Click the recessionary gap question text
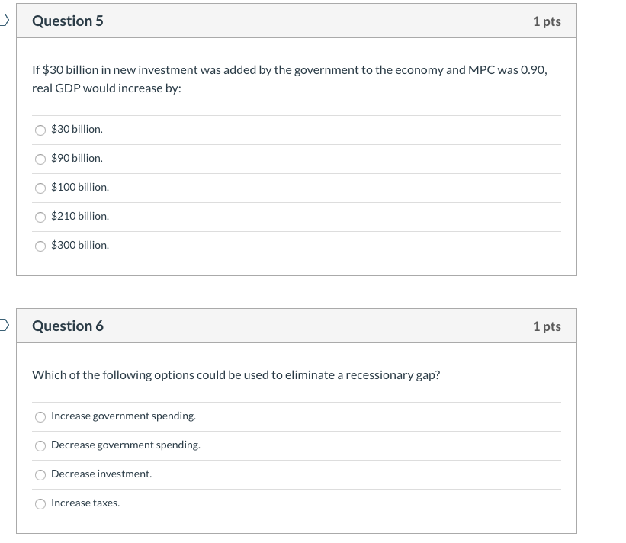This screenshot has height=543, width=626. (x=236, y=374)
